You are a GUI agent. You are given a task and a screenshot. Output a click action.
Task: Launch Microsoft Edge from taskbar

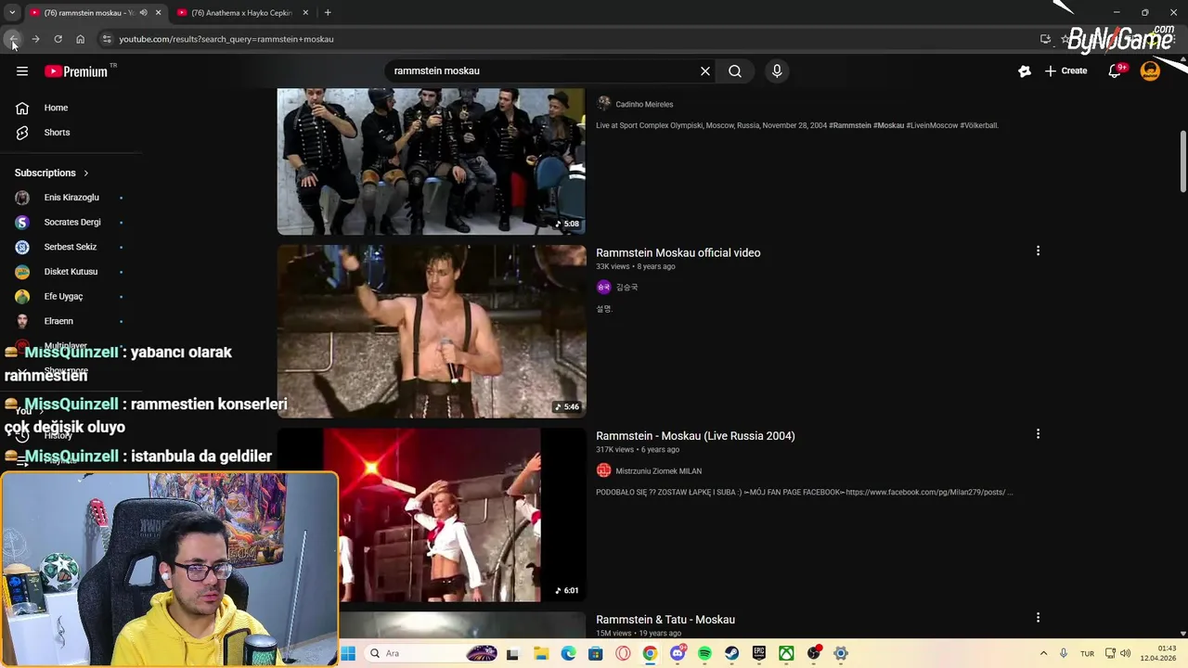(568, 653)
